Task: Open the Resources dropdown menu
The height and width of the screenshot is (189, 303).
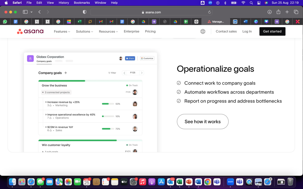Action: click(108, 31)
